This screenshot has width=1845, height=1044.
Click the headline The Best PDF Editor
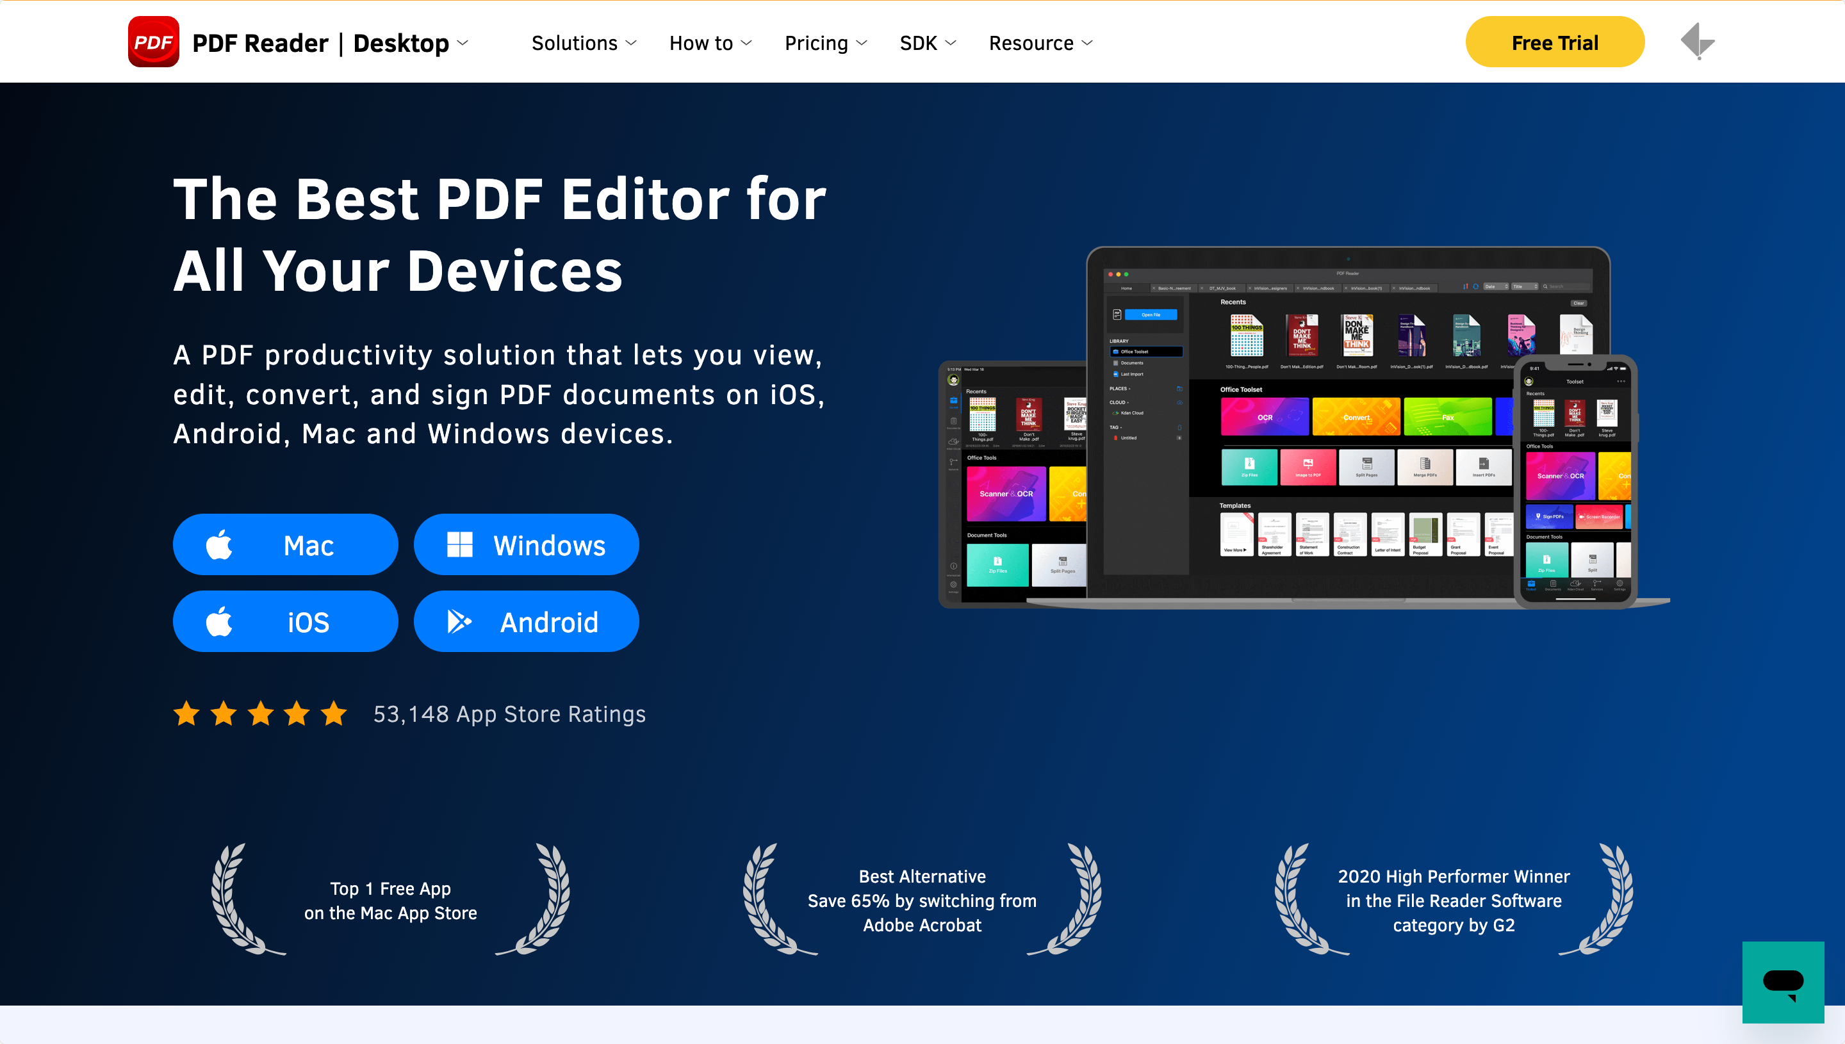click(500, 234)
